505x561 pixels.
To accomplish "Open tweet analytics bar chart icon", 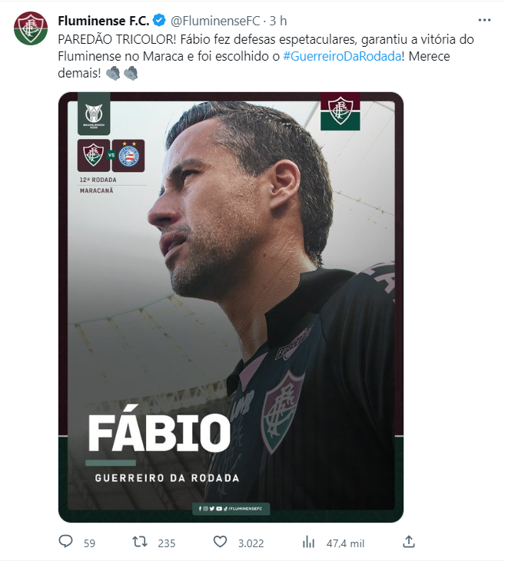I will point(308,542).
